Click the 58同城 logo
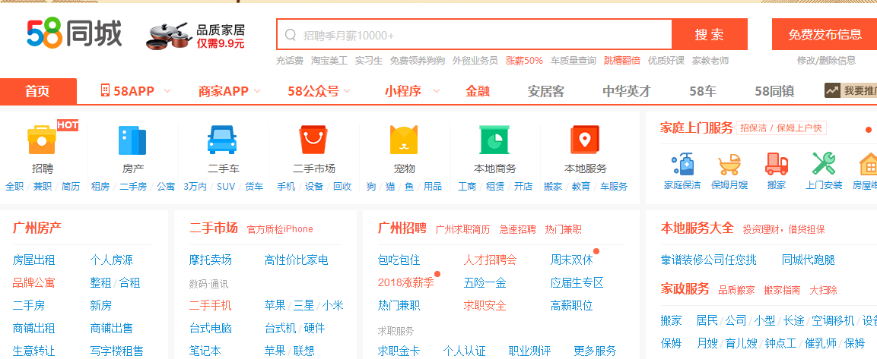The height and width of the screenshot is (359, 877). [x=74, y=34]
